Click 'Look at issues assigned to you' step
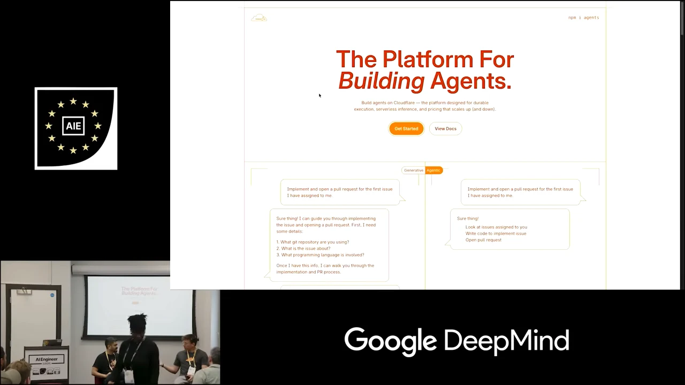Screen dimensions: 685x385 pyautogui.click(x=496, y=227)
